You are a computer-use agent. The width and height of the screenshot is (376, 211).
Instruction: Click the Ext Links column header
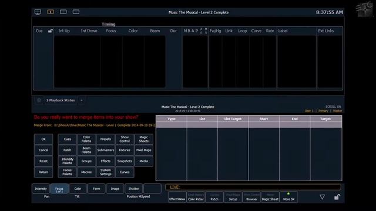tap(325, 31)
